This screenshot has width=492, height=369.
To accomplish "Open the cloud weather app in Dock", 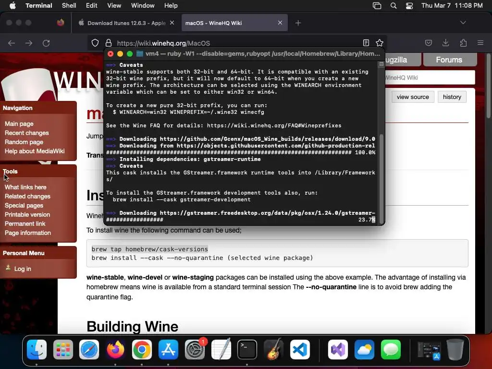I will tap(364, 350).
